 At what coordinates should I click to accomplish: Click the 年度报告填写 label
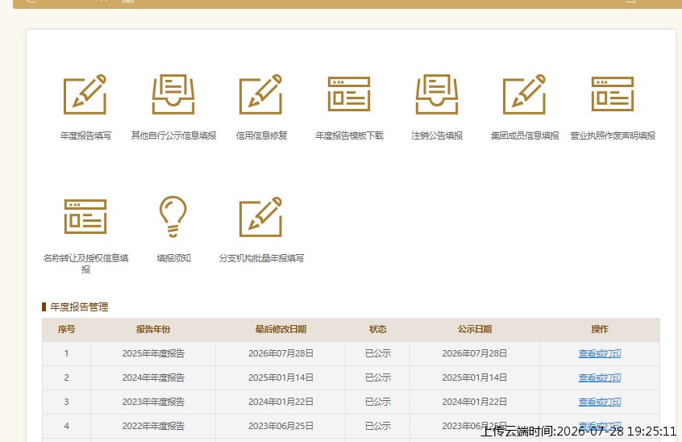pos(85,136)
